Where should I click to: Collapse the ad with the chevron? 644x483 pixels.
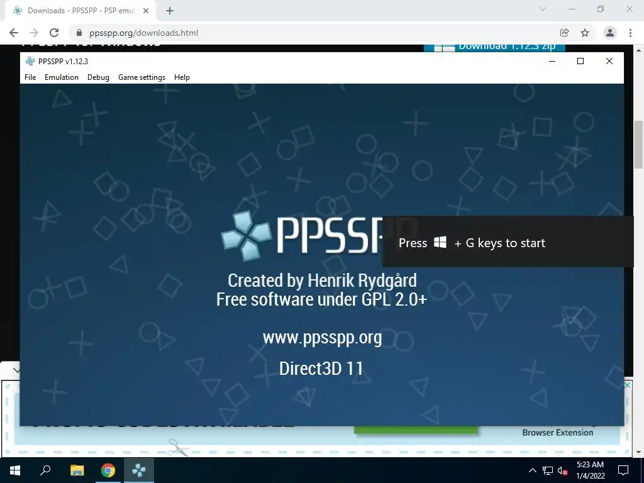pos(16,370)
